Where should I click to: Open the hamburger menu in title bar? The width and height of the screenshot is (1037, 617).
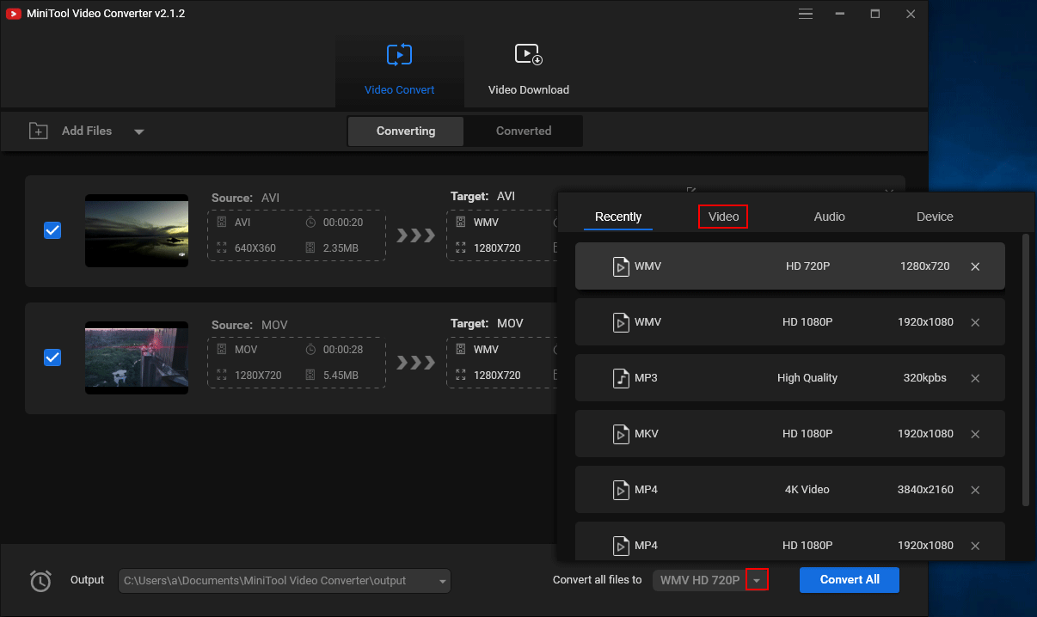[806, 14]
